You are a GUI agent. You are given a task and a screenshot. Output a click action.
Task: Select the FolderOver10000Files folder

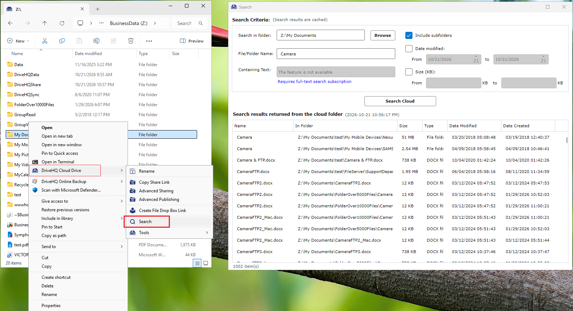pyautogui.click(x=34, y=105)
